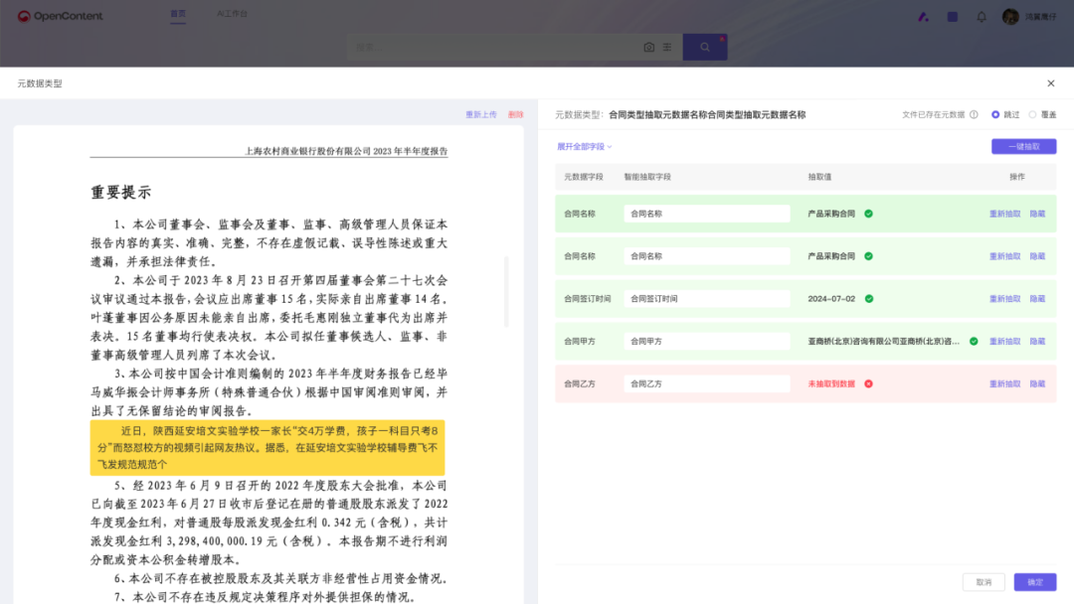Click the info icon next to 文件已存在元数据
1074x604 pixels.
coord(974,115)
